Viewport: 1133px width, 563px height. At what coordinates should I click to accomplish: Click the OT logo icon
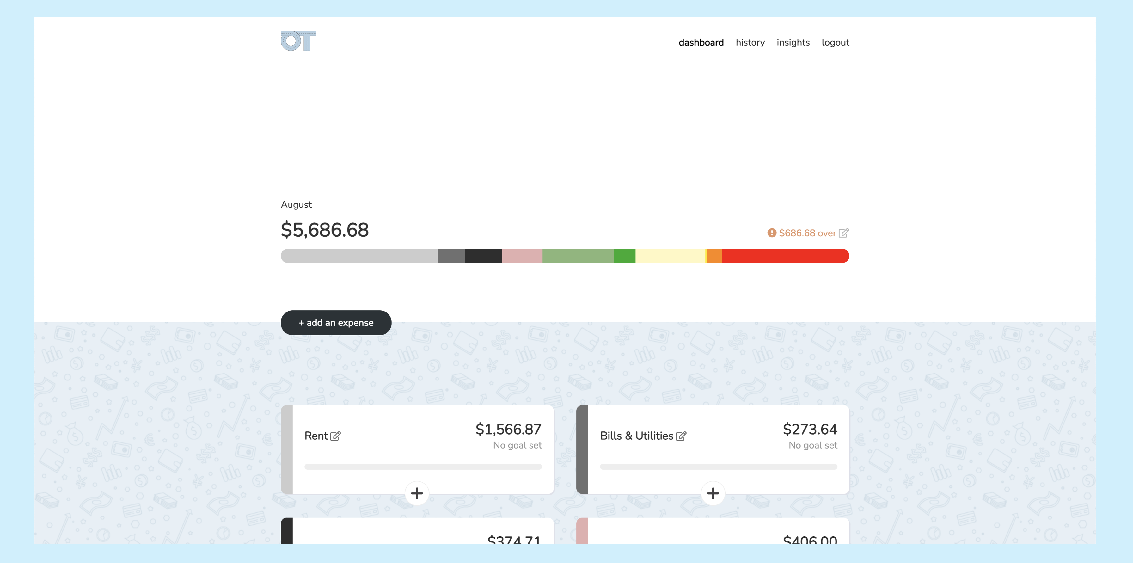click(x=298, y=41)
